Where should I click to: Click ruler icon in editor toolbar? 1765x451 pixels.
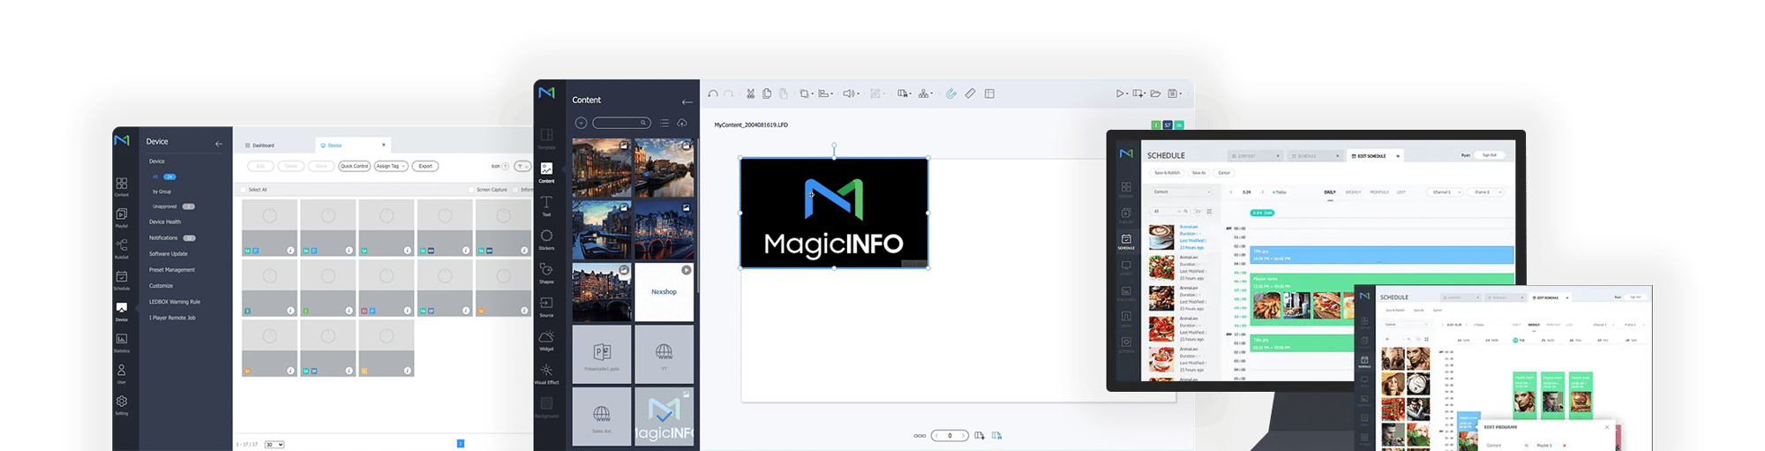[970, 94]
